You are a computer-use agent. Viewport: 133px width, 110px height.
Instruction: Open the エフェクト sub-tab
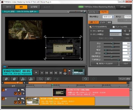(x=103, y=22)
